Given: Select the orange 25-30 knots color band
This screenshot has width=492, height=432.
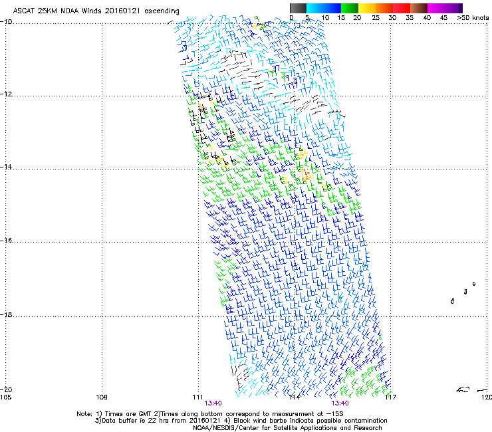Looking at the screenshot, I should click(x=384, y=8).
